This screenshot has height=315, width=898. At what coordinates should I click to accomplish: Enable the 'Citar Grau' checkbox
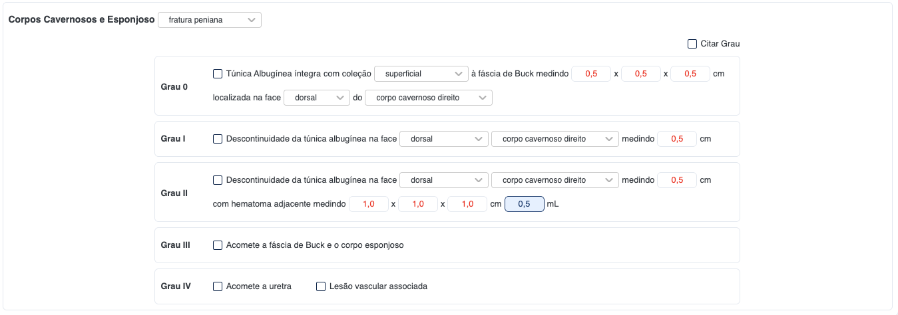692,44
